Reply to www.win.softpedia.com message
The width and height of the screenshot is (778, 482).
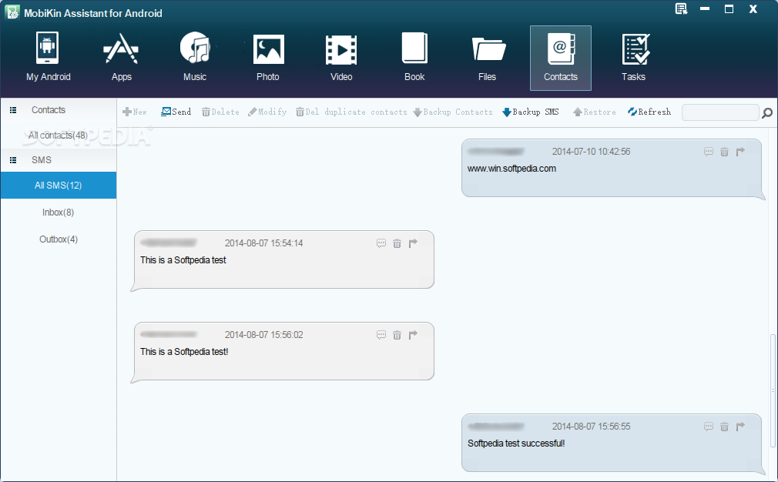tap(709, 152)
